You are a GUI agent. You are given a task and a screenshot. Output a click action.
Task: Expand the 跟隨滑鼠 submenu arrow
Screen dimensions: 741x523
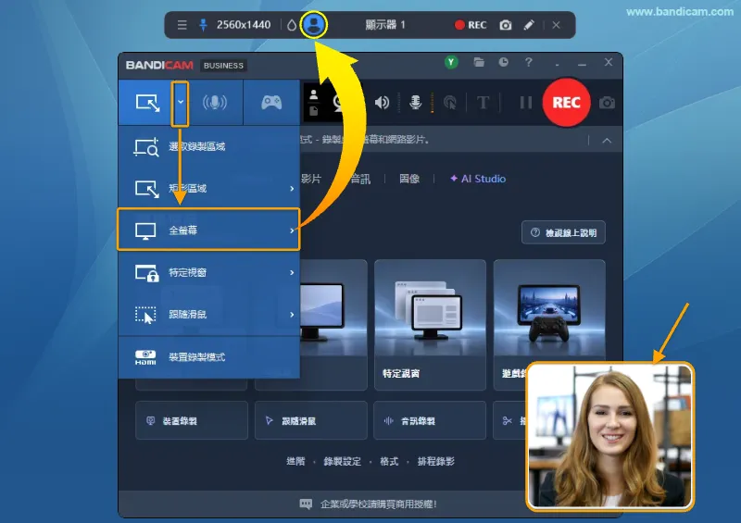pos(292,314)
